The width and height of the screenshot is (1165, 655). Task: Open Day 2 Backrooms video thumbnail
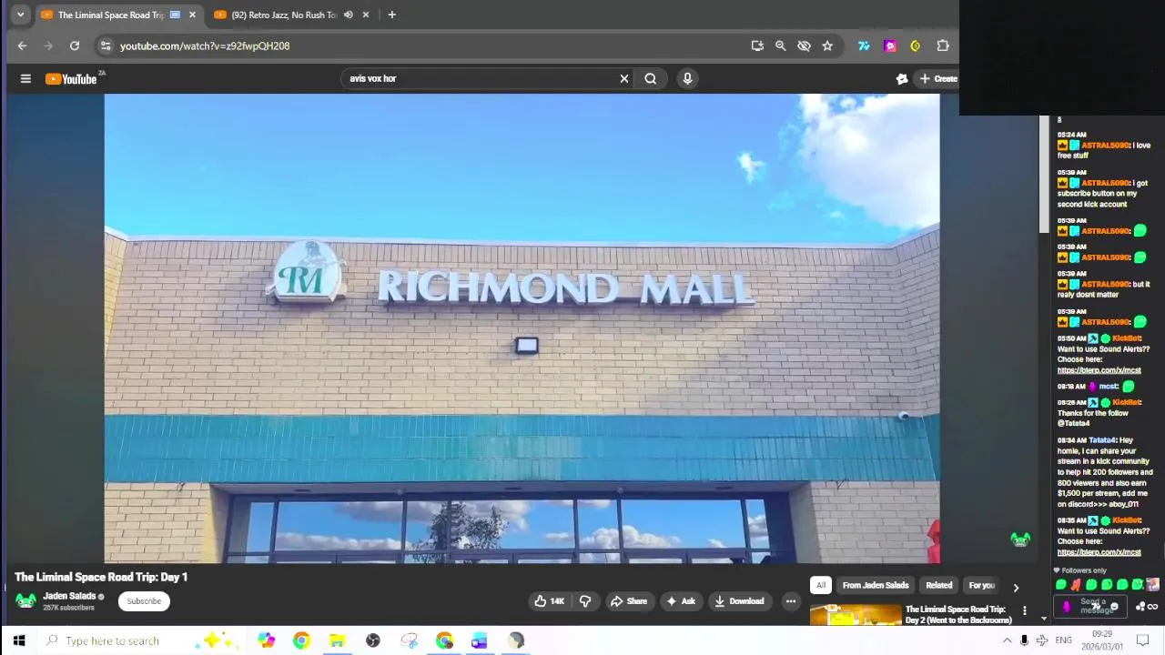click(856, 616)
